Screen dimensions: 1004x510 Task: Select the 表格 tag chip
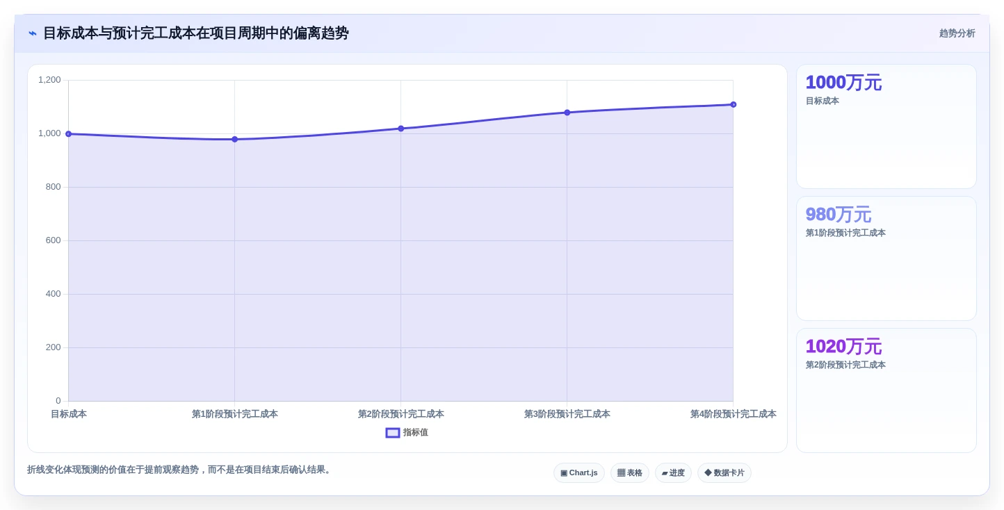point(630,473)
